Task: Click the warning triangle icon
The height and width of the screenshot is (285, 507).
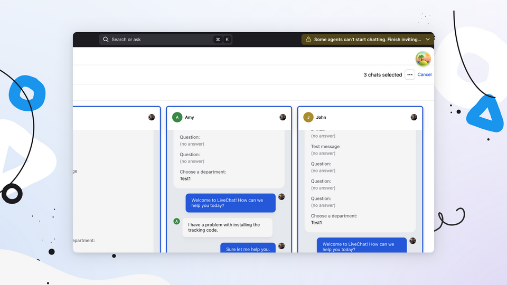Action: [308, 39]
